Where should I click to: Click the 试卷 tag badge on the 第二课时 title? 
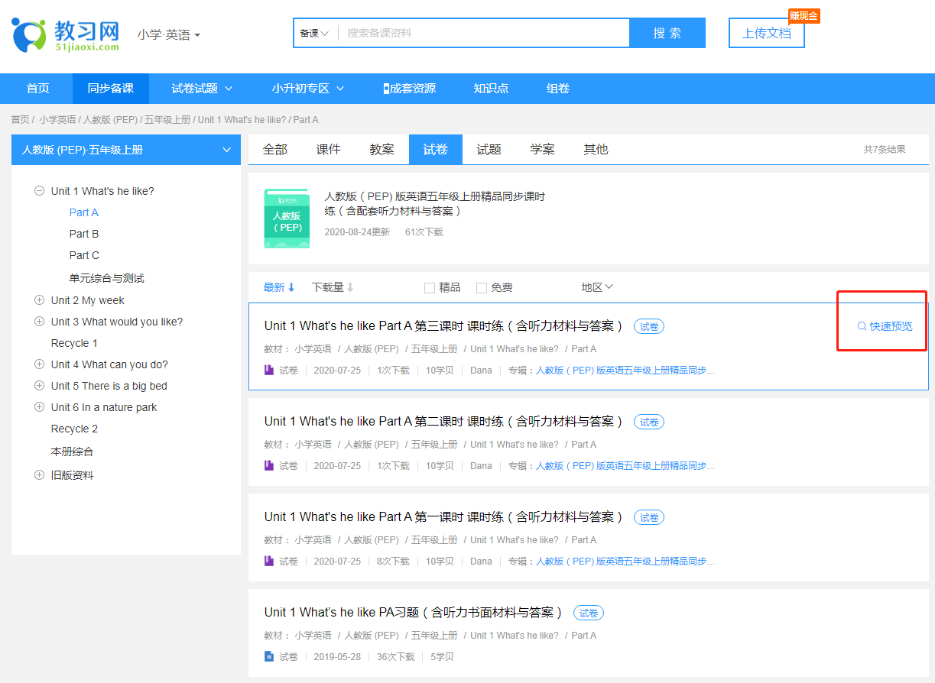pyautogui.click(x=649, y=422)
